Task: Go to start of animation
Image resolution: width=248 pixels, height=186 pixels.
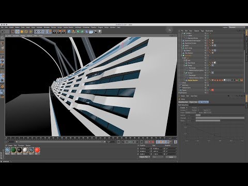Action: point(119,142)
